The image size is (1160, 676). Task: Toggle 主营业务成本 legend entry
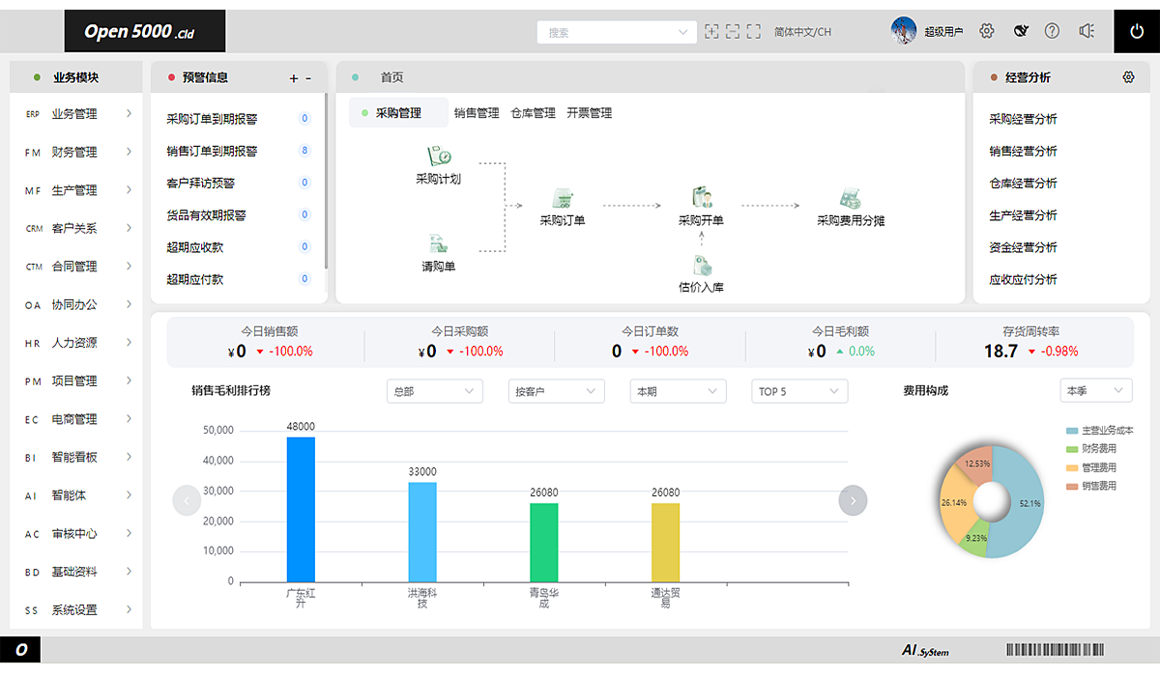[x=1100, y=430]
